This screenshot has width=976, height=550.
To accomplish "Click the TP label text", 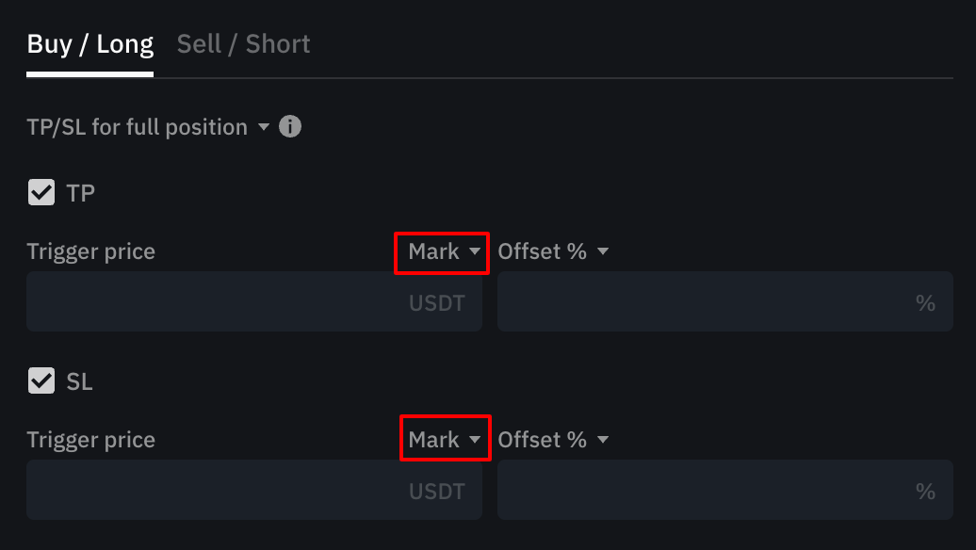I will tap(80, 193).
